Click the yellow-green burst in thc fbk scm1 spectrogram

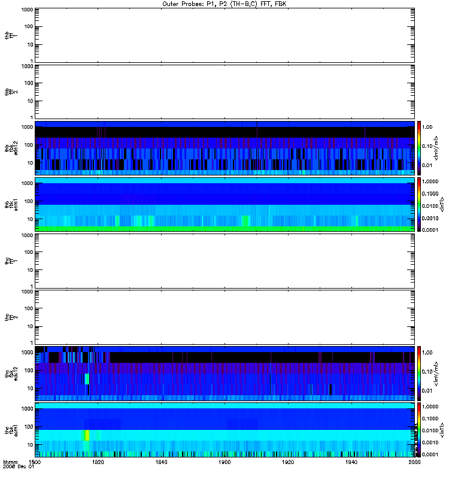click(x=87, y=435)
